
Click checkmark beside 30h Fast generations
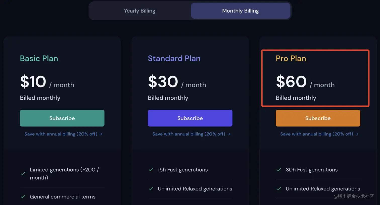click(x=279, y=170)
